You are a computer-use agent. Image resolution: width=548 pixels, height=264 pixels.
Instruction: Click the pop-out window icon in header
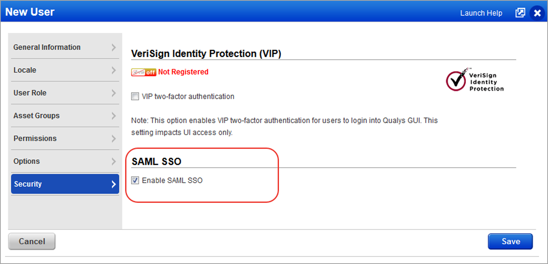point(520,13)
